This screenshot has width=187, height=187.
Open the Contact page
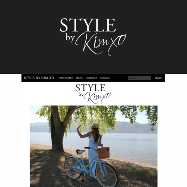coord(105,78)
